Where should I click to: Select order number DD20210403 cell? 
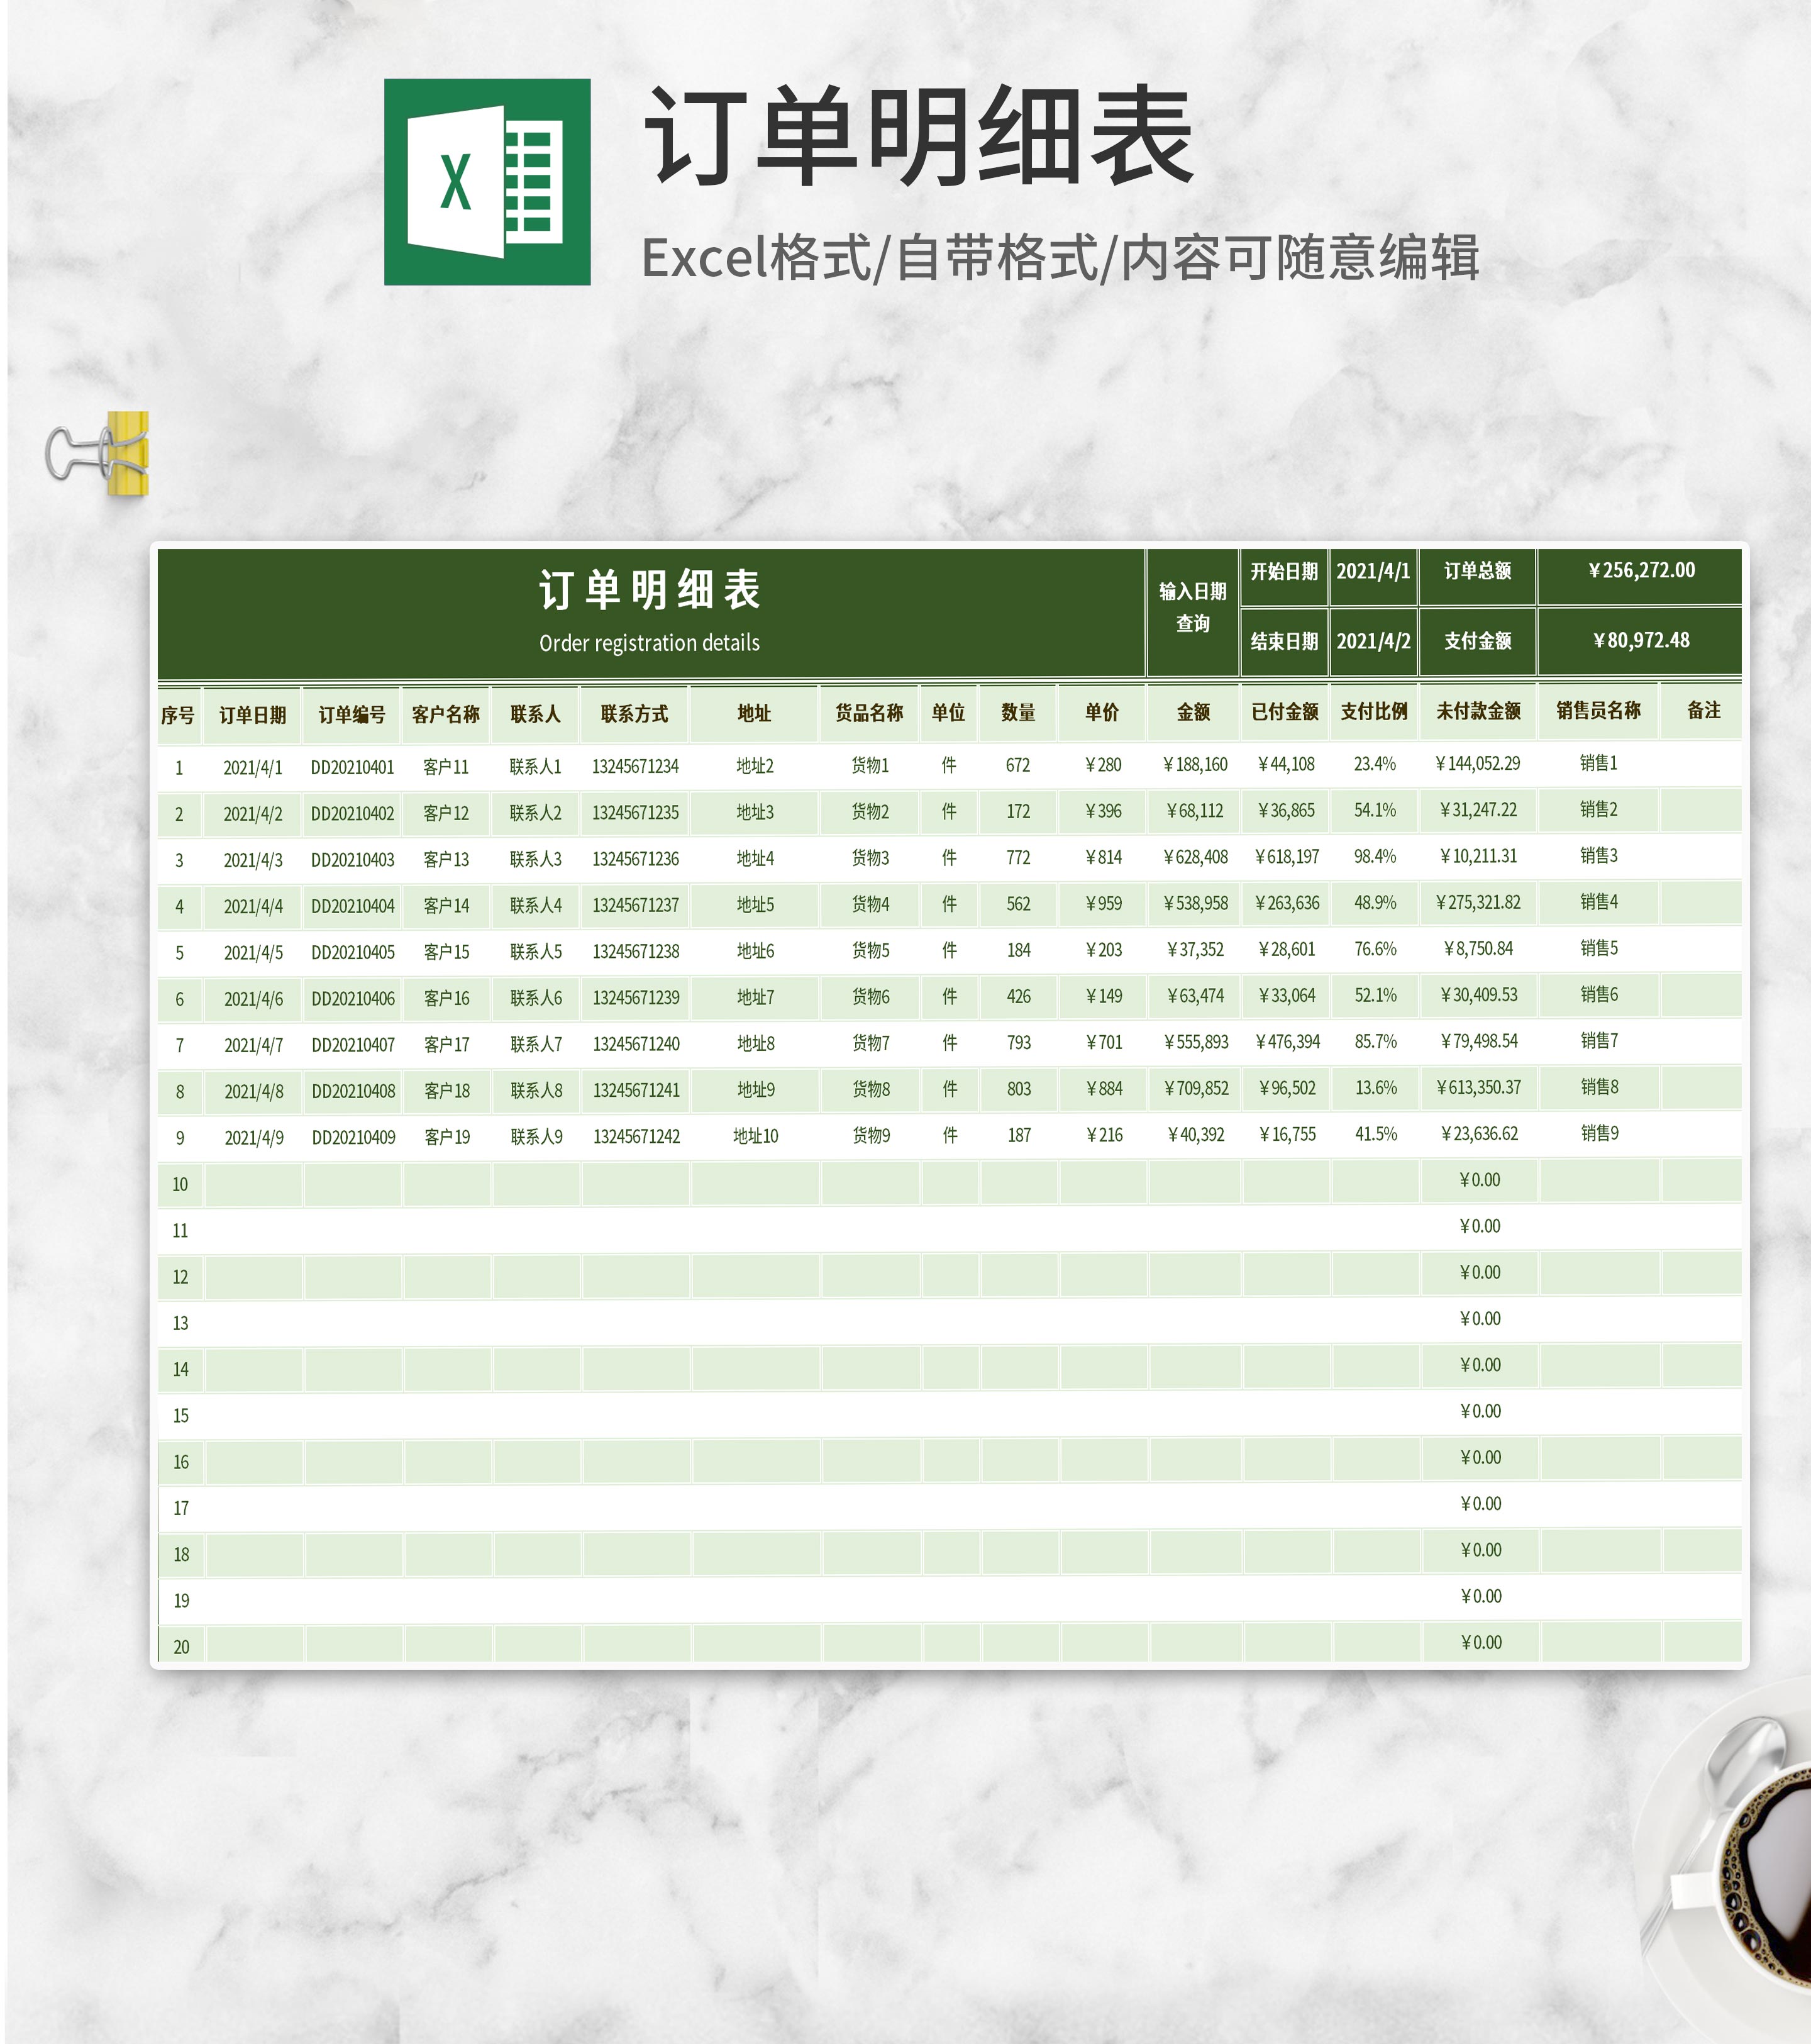(352, 860)
